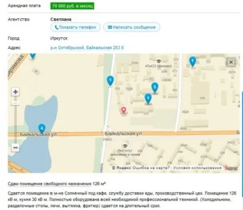Screen dimensions: 243x210
Task: Open the 'Ошибка на карте?' link
Action: coord(151,168)
